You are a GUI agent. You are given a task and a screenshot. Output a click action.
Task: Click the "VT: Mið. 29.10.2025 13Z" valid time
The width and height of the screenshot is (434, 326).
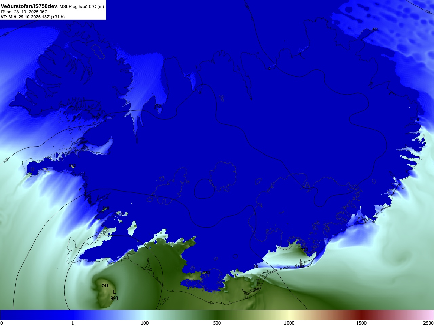click(25, 17)
